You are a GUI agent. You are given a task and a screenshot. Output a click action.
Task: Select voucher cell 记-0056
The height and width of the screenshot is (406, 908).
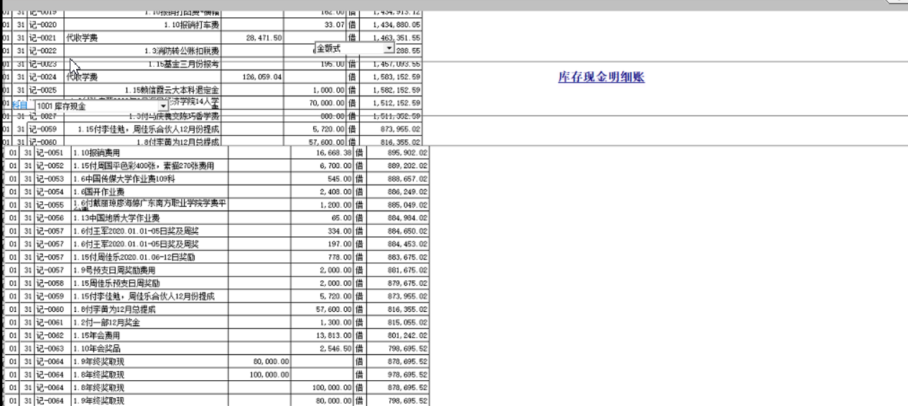tap(52, 218)
